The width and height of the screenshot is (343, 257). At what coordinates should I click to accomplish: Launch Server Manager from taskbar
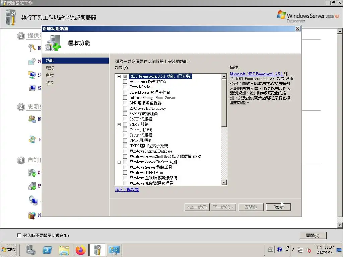[31, 250]
